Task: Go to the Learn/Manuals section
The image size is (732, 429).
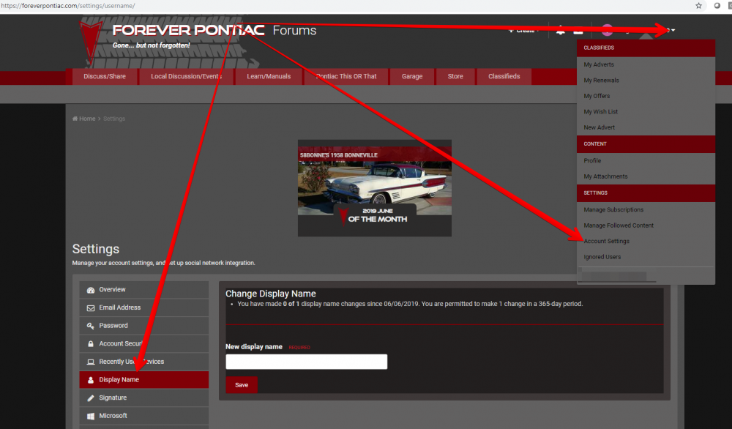Action: click(269, 77)
